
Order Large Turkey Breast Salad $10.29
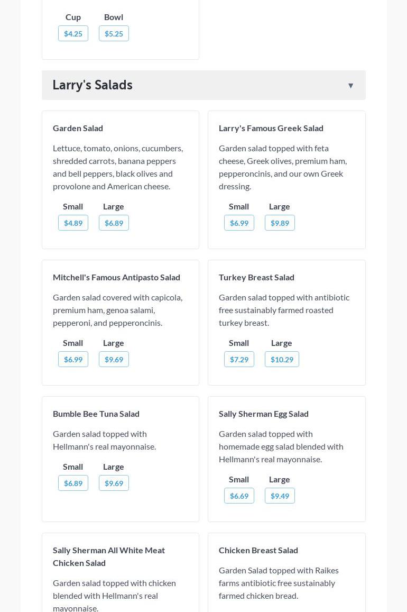tap(282, 360)
